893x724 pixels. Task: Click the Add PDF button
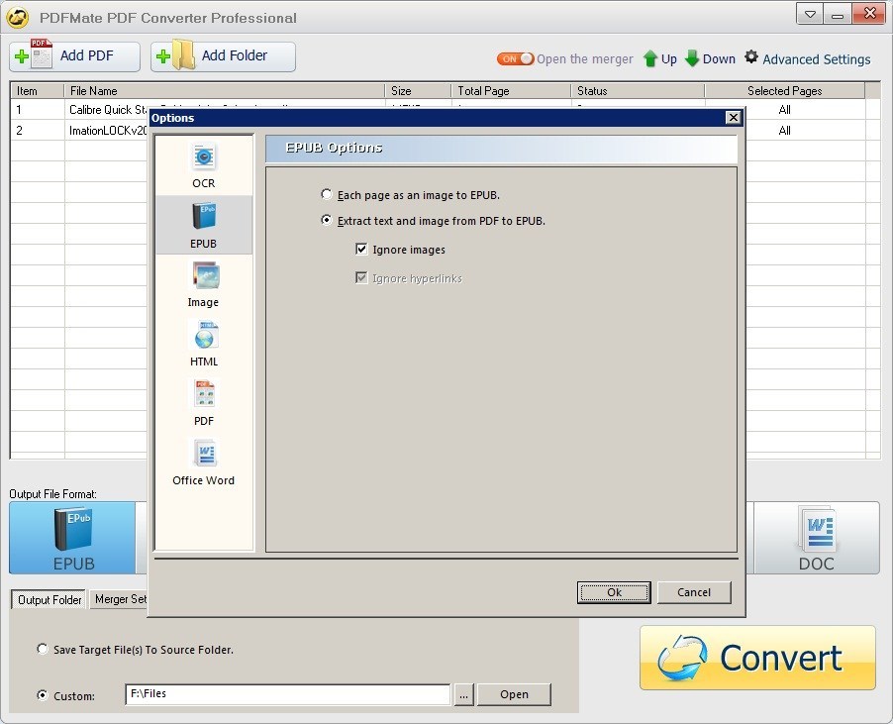click(x=74, y=56)
